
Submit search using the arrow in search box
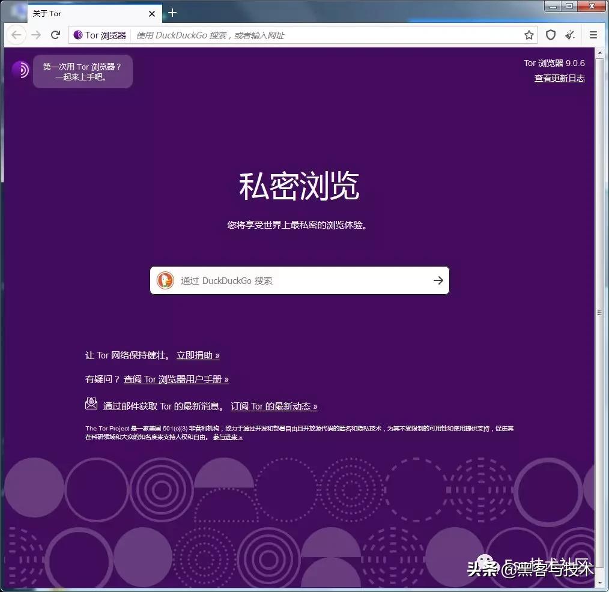(x=438, y=280)
